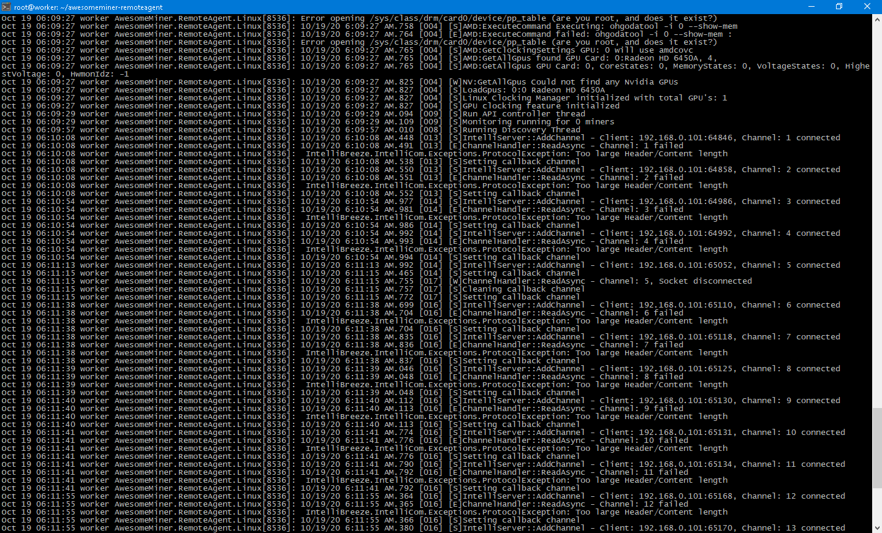
Task: Click the vertical scrollbar thumb
Action: click(877, 449)
